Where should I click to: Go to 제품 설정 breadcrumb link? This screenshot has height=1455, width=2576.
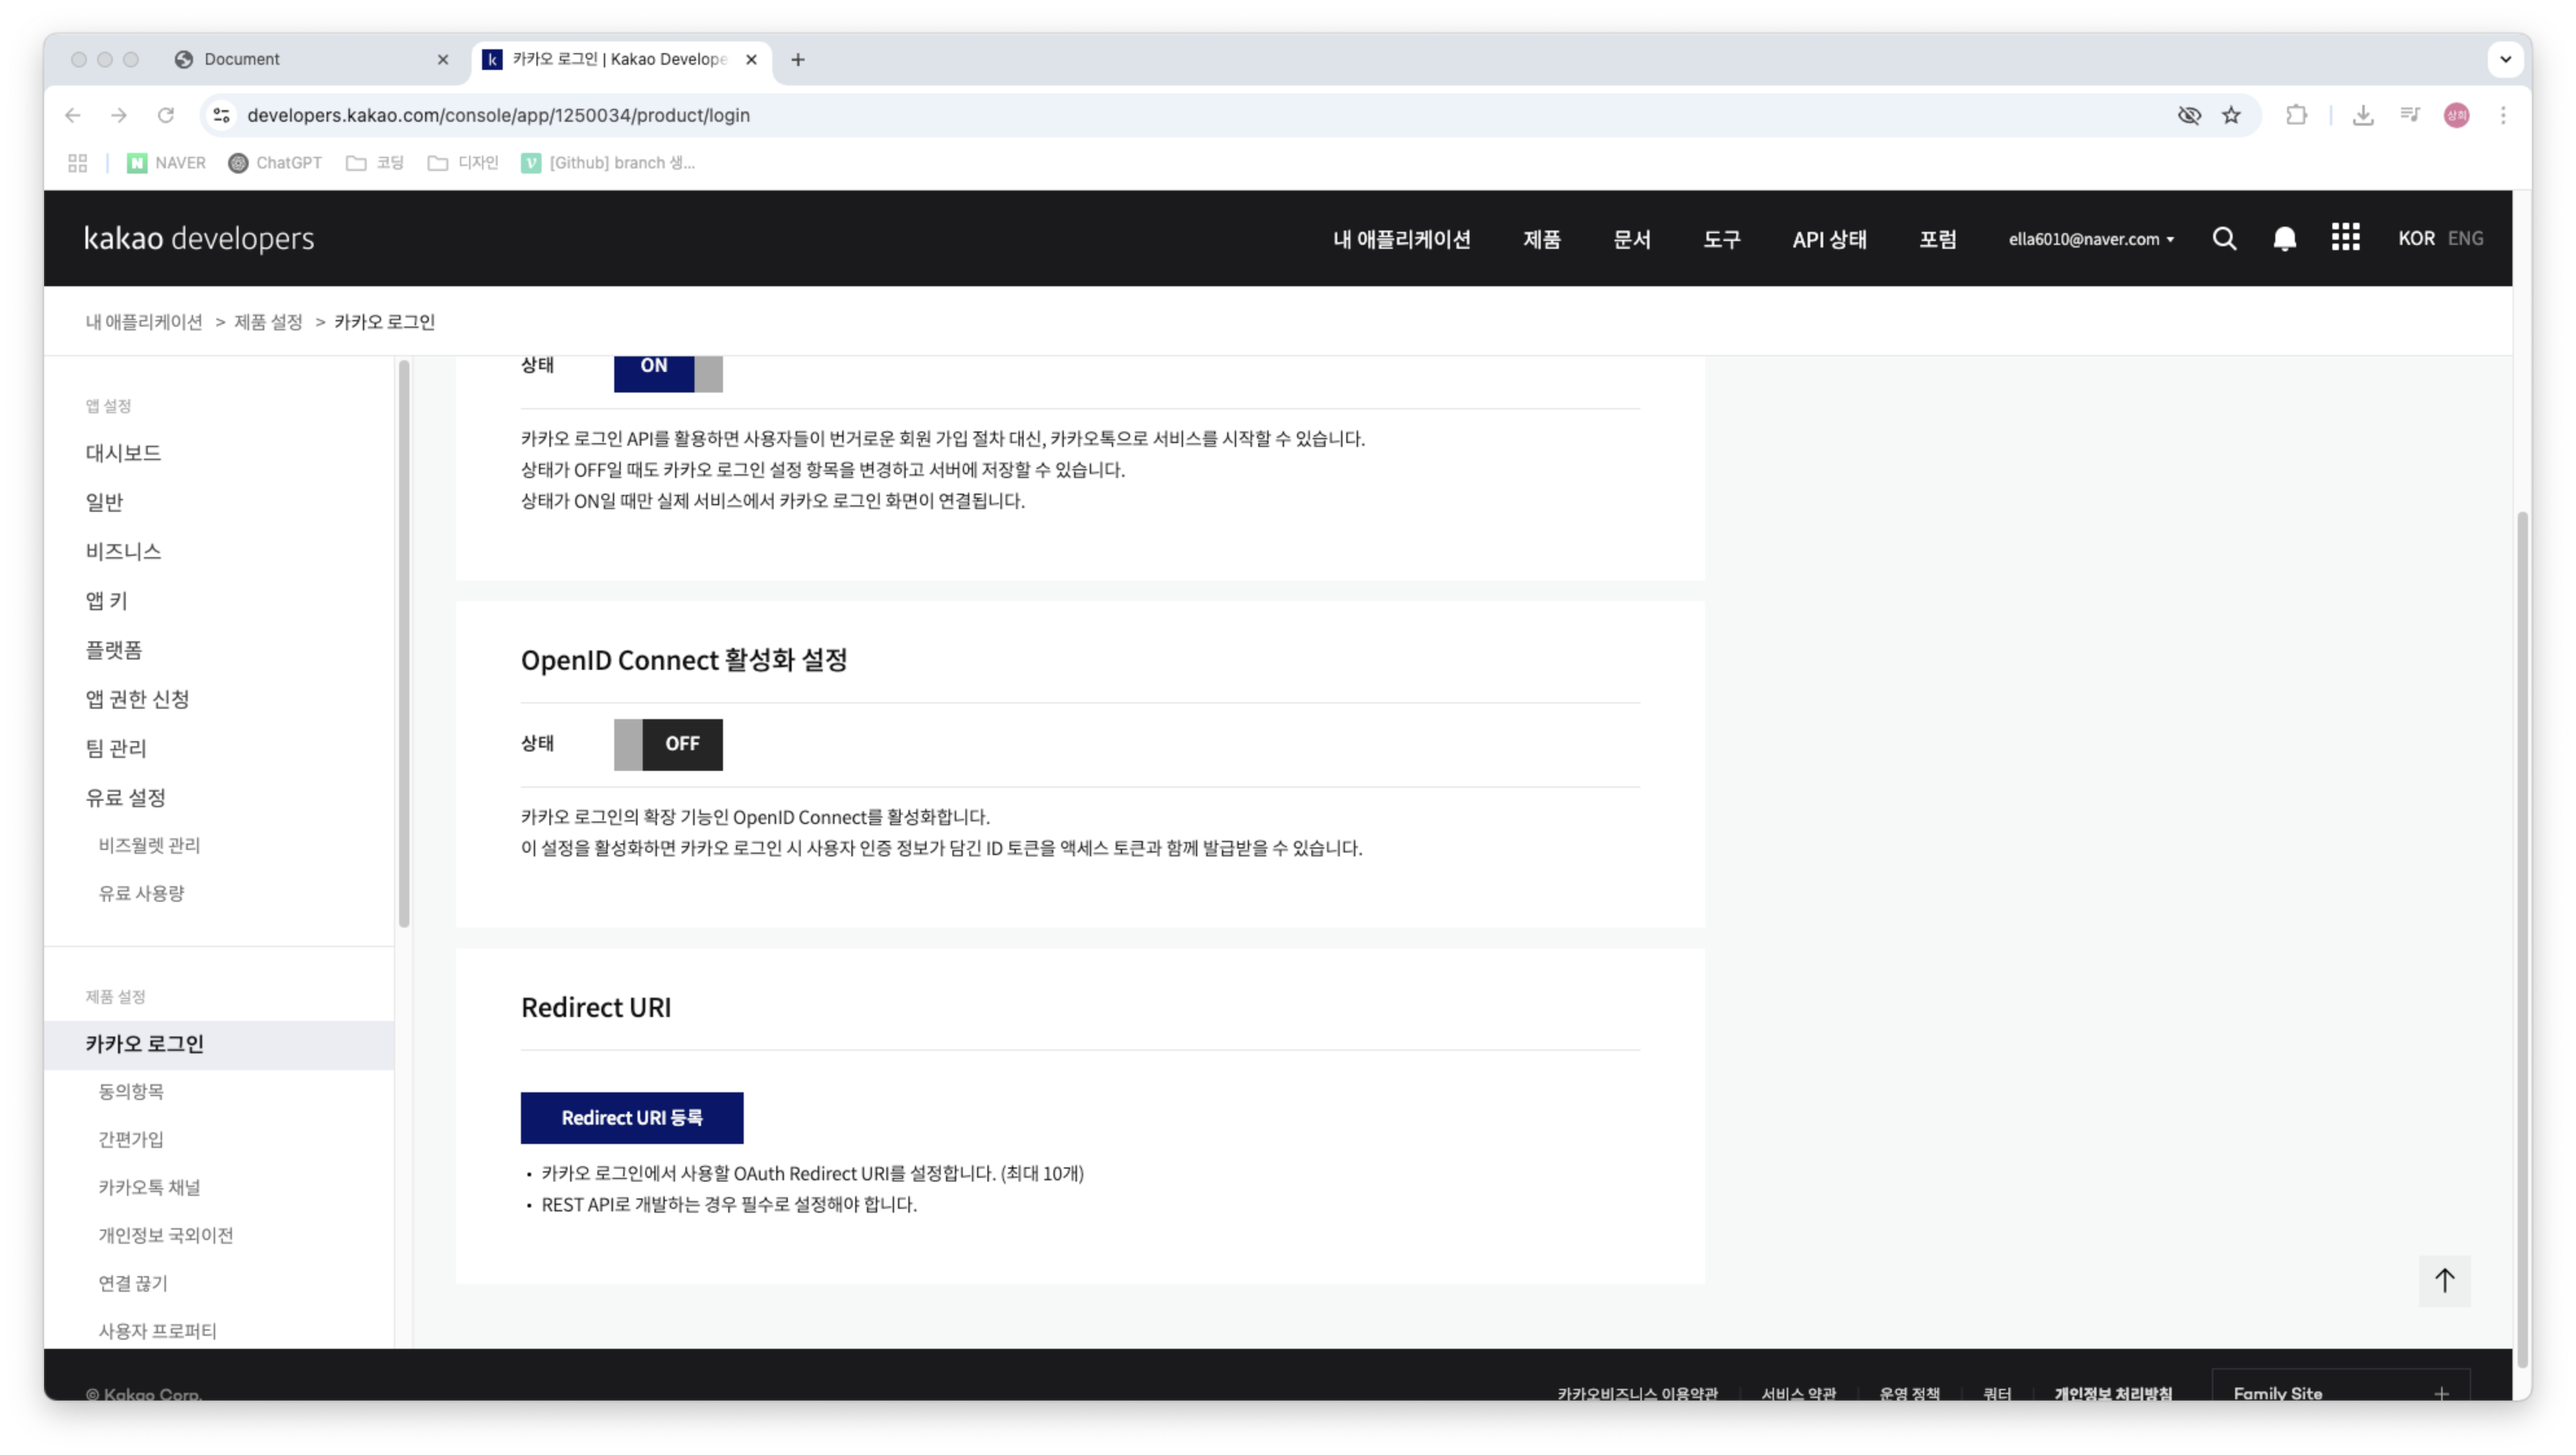coord(268,322)
